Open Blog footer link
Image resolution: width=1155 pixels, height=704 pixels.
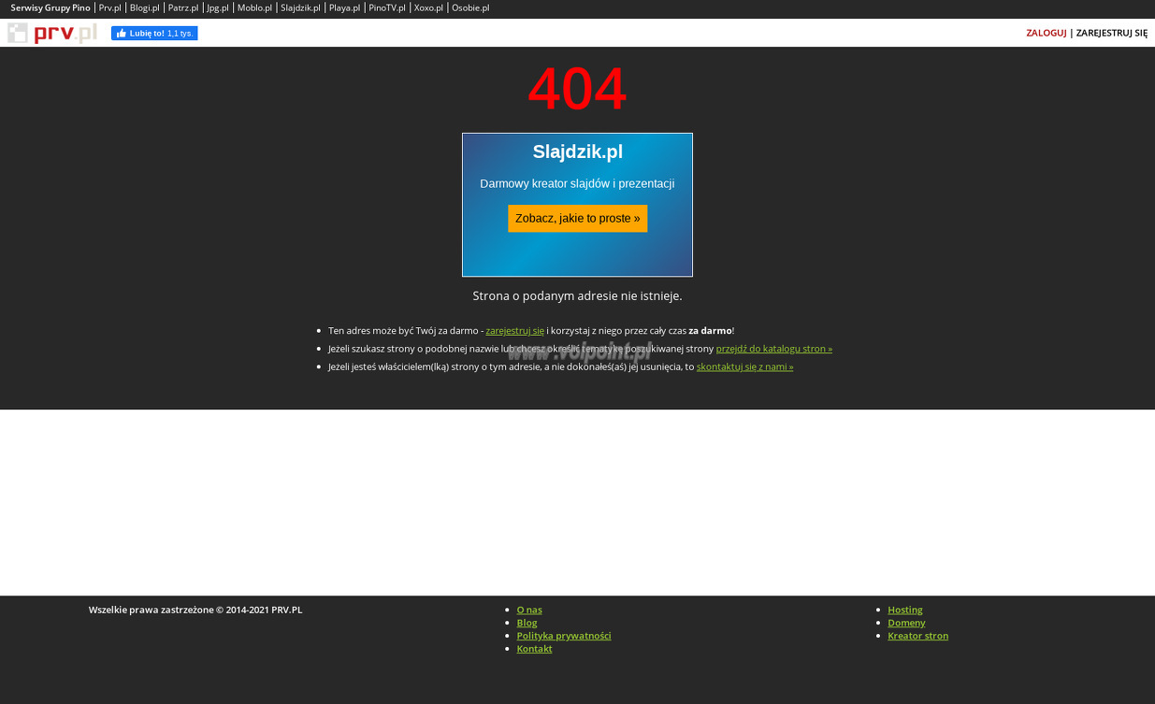click(x=527, y=623)
